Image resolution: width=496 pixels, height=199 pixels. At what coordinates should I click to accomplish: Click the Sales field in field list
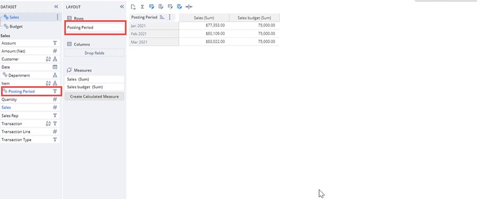[x=30, y=107]
